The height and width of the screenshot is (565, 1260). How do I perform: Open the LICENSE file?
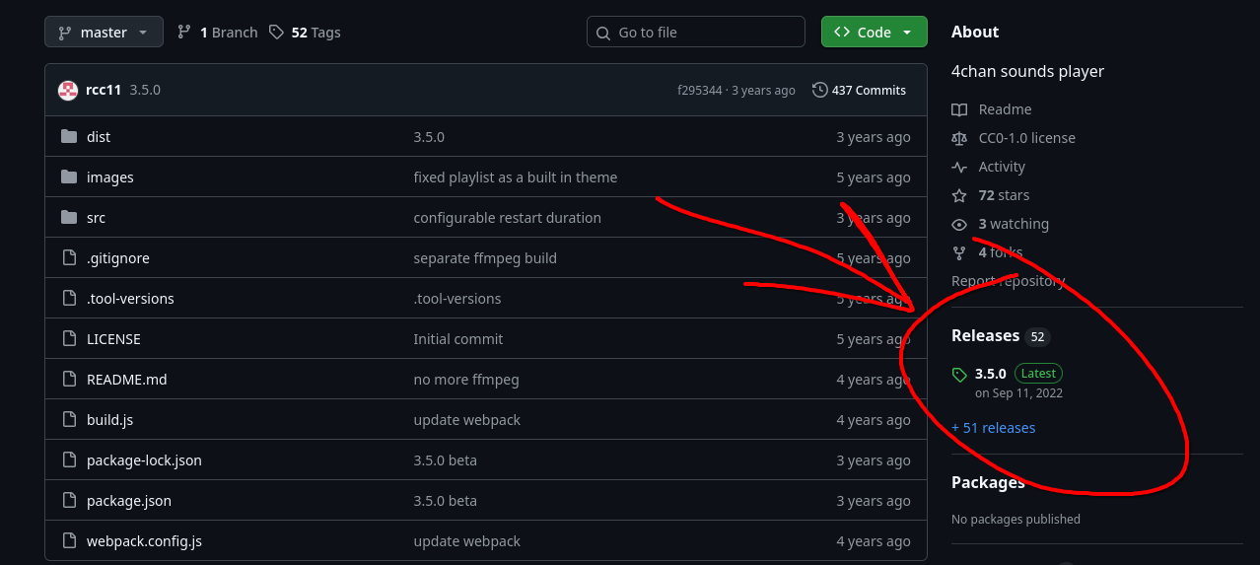pos(113,339)
